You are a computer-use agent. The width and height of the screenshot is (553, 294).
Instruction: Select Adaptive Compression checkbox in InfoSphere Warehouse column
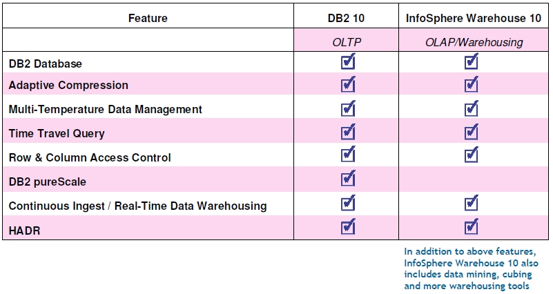(x=472, y=85)
